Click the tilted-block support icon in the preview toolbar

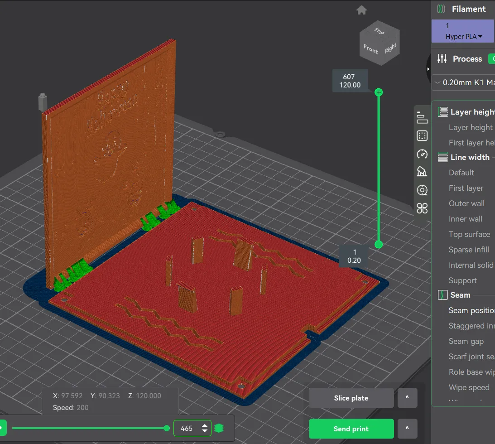(x=422, y=172)
